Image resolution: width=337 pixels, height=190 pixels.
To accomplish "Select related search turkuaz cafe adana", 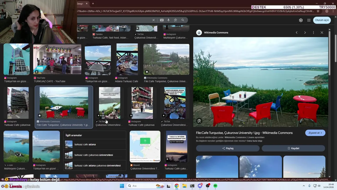I will tap(95, 144).
